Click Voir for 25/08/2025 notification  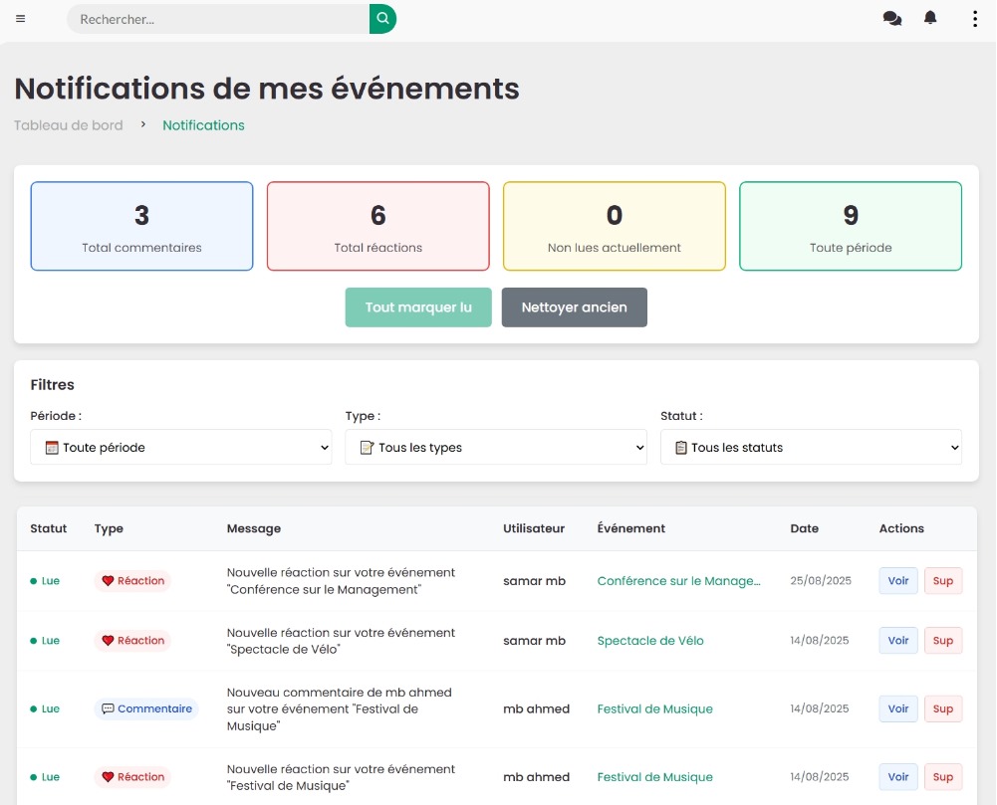pos(898,581)
